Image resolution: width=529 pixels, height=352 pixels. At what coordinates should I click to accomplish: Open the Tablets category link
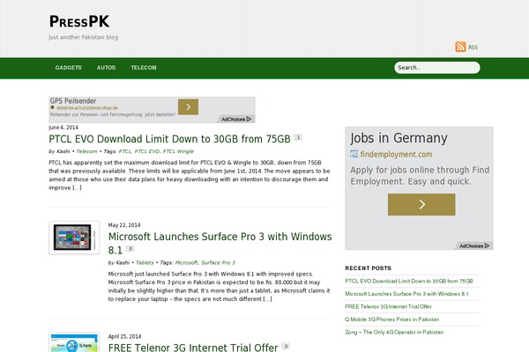point(145,262)
